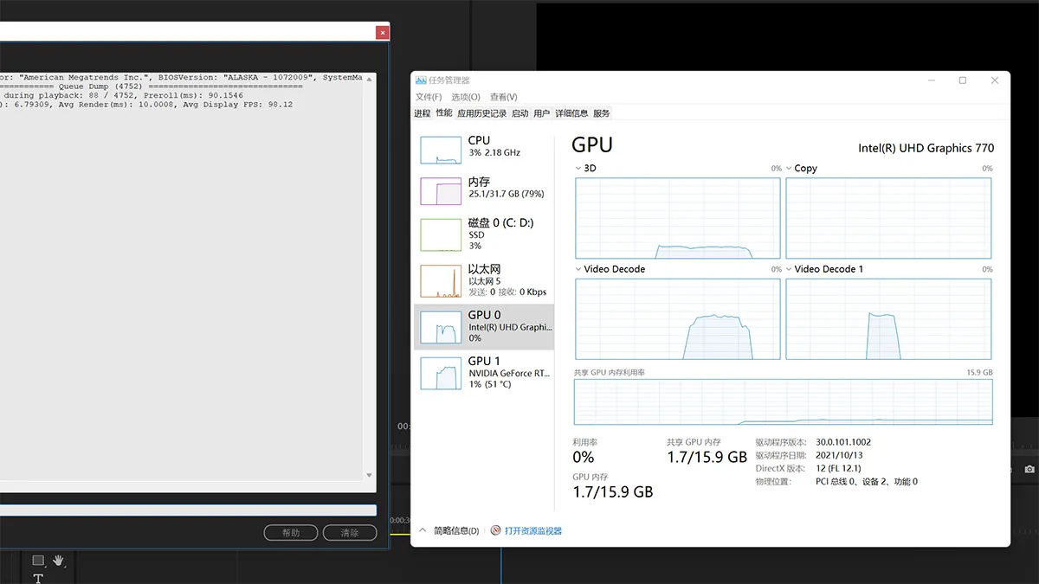This screenshot has height=584, width=1039.
Task: Switch to the 服务 tab
Action: 602,113
